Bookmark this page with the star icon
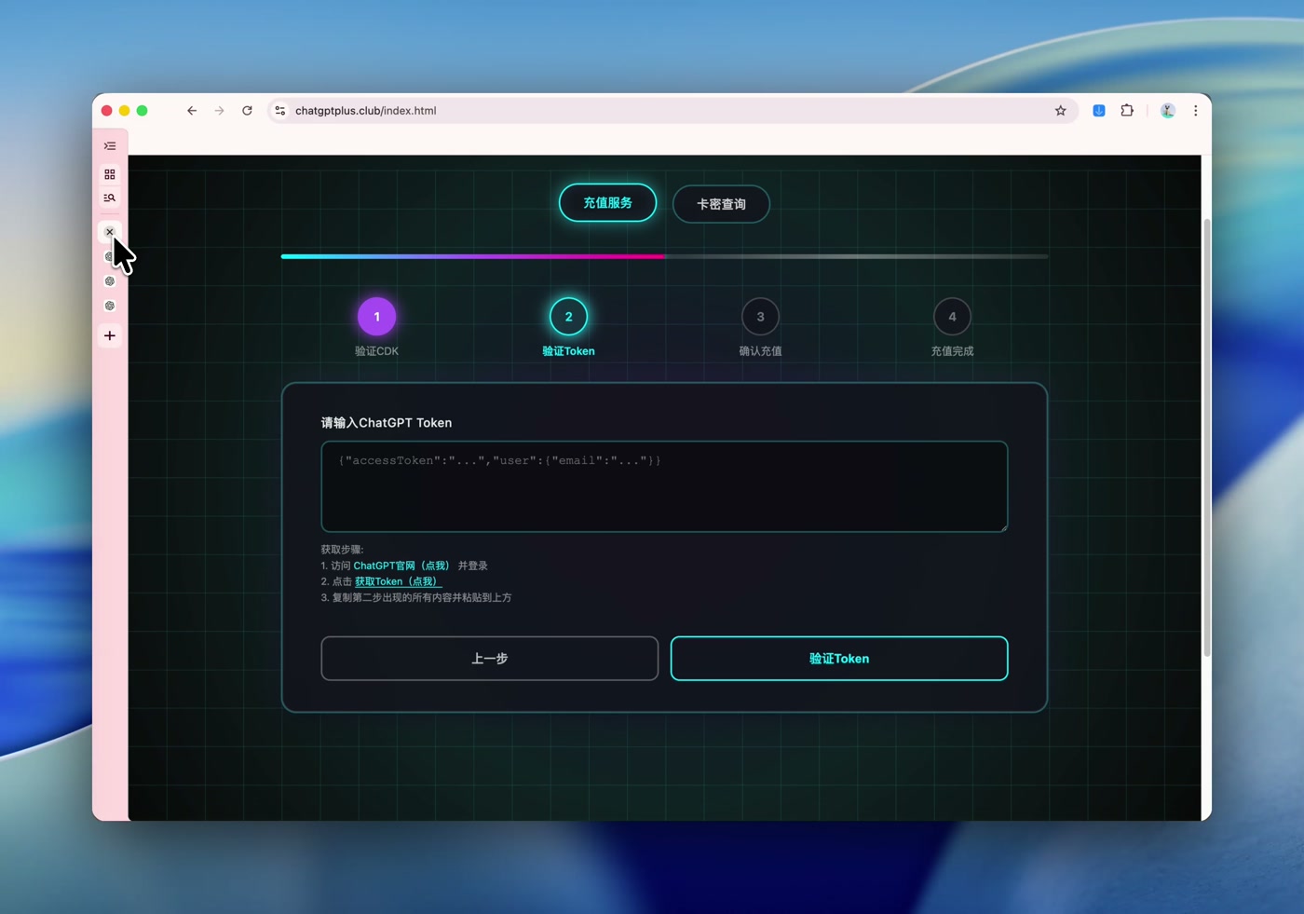The image size is (1304, 914). (1060, 111)
